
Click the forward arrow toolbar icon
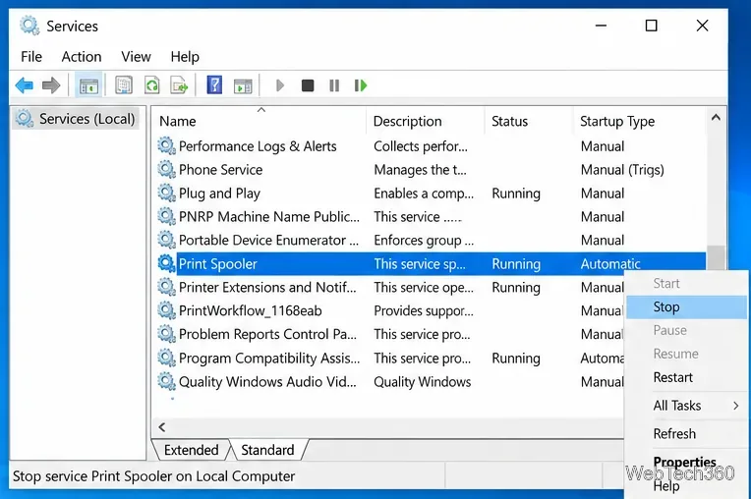click(51, 85)
